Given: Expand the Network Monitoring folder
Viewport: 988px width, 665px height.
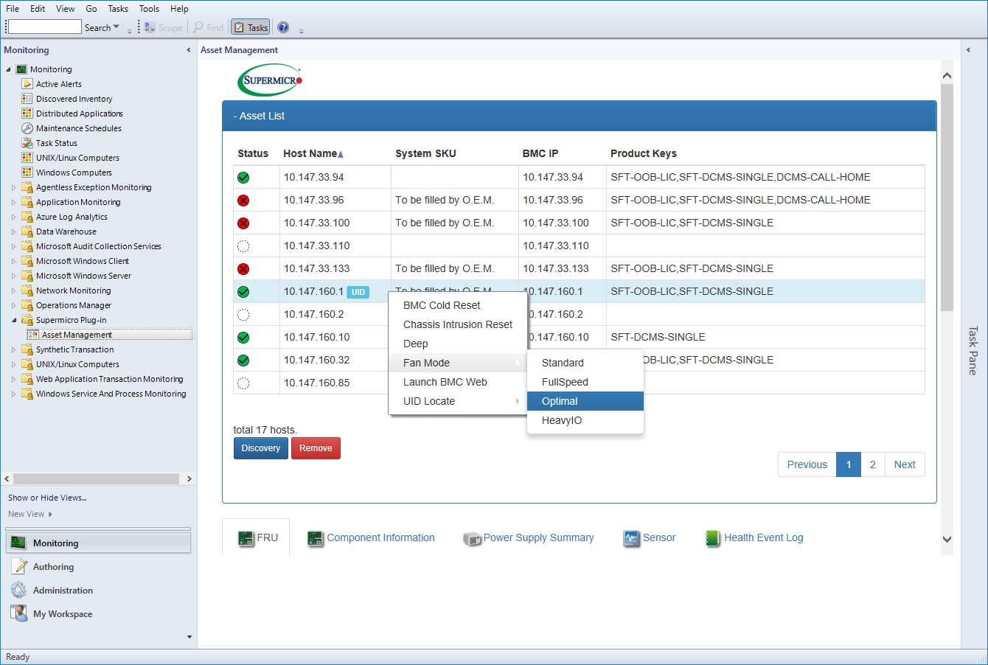Looking at the screenshot, I should pyautogui.click(x=13, y=290).
